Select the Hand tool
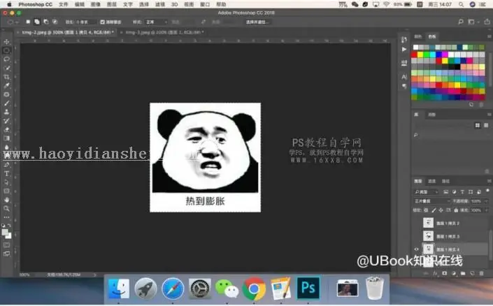This screenshot has height=306, width=493. coord(6,200)
